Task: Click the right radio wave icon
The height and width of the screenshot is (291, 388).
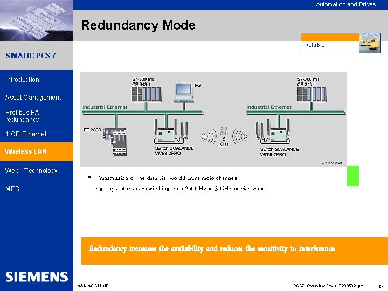Action: 239,136
